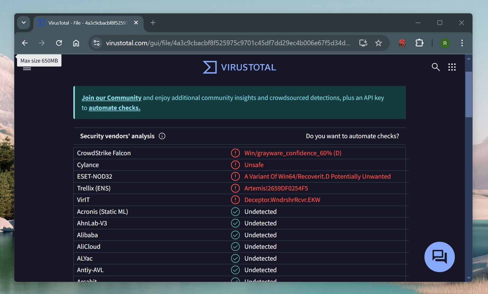Select Deceptor.WndrshrRcvr.EKW detection text
The height and width of the screenshot is (294, 488).
point(282,200)
